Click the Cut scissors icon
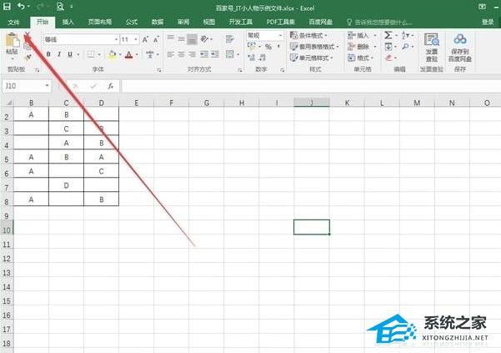The image size is (501, 353). pyautogui.click(x=28, y=34)
